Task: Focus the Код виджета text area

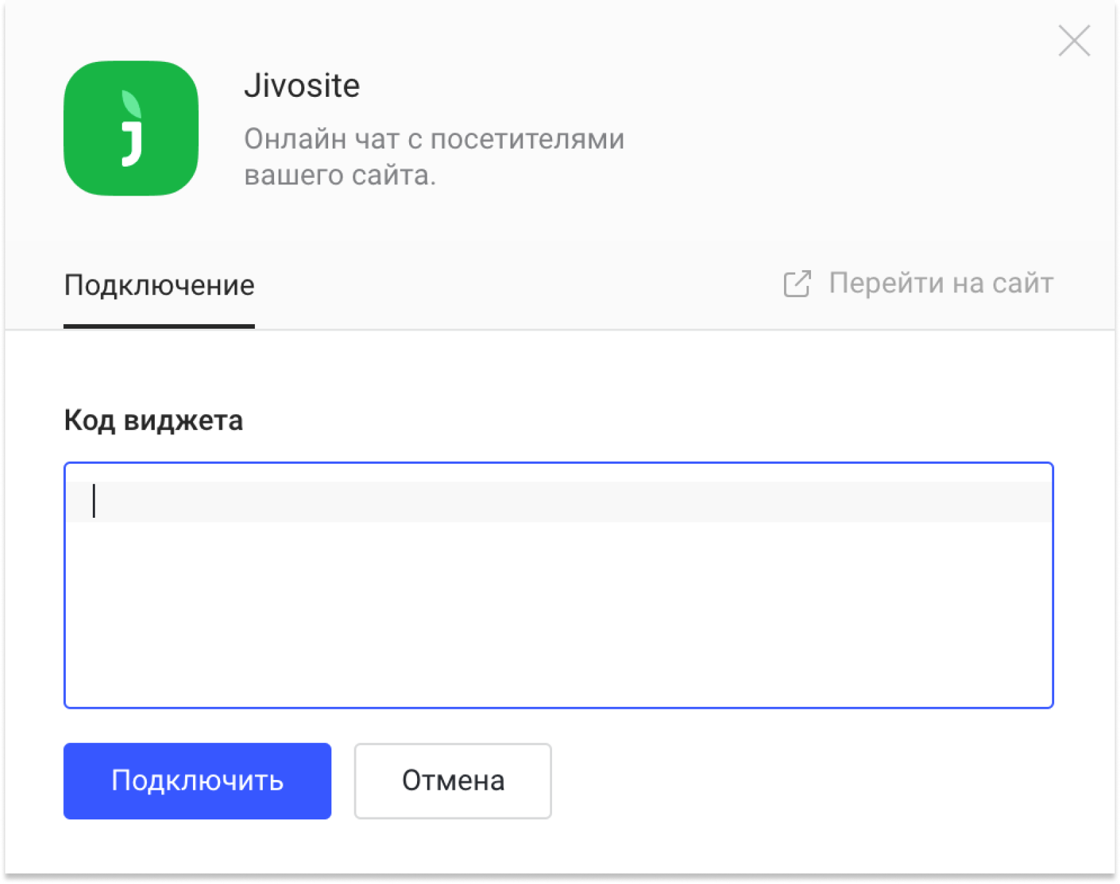Action: pos(559,586)
